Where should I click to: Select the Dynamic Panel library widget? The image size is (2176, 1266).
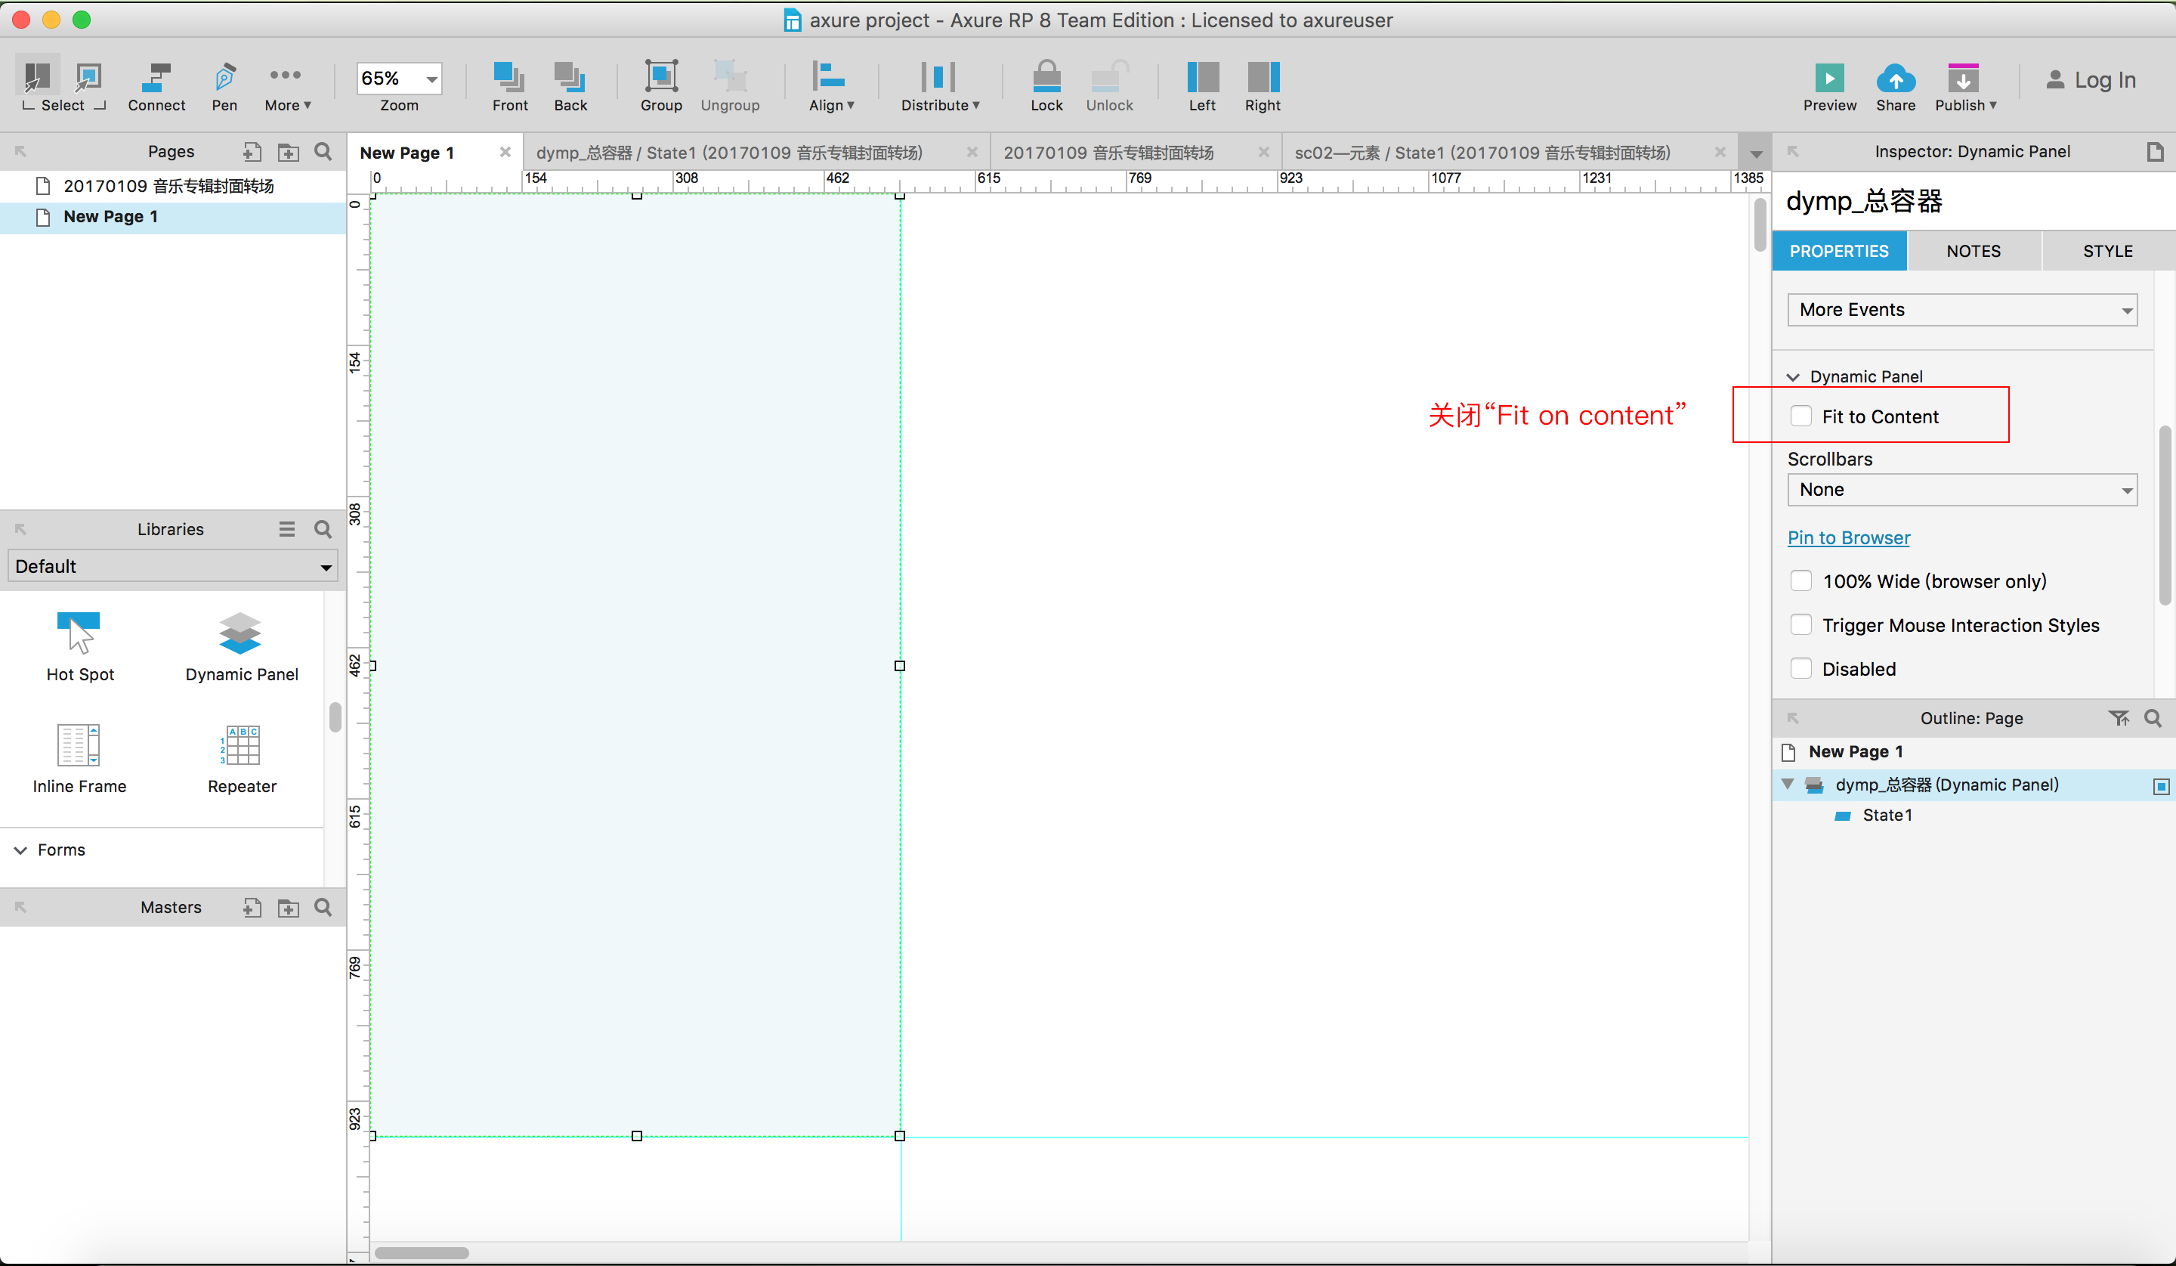[x=241, y=635]
